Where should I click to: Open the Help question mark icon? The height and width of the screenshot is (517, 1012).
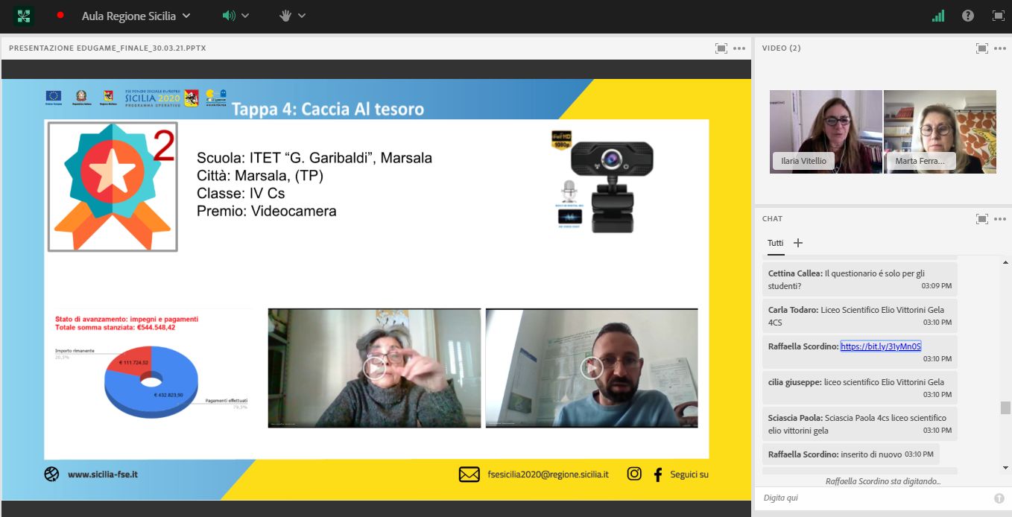[x=967, y=15]
